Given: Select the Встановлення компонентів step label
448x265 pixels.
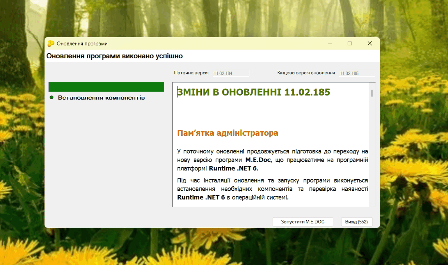Looking at the screenshot, I should 101,98.
